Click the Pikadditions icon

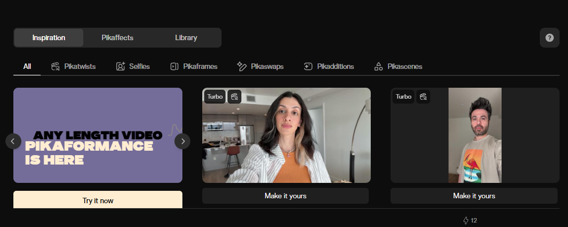(308, 66)
